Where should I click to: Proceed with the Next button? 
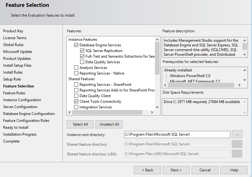(x=176, y=170)
